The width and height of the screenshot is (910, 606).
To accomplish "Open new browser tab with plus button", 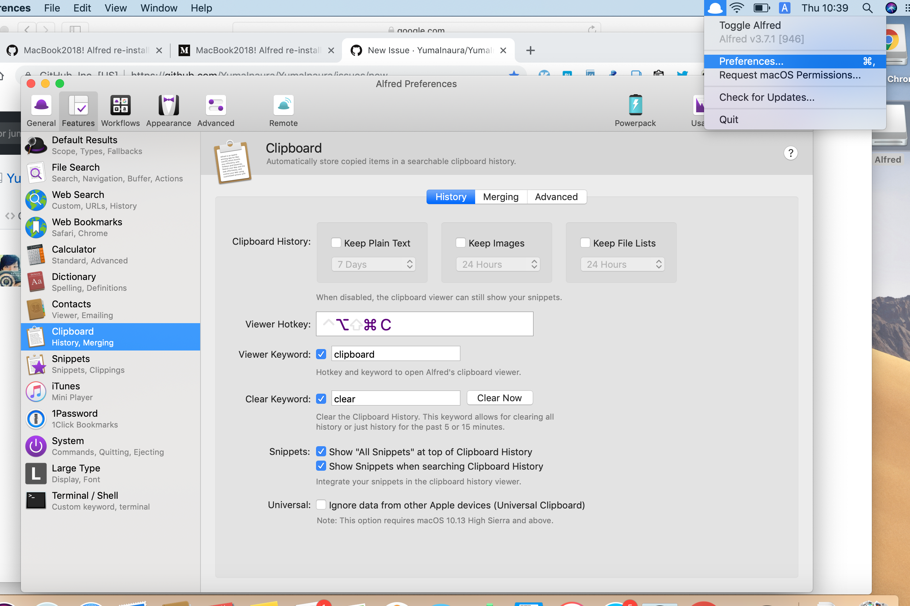I will [x=530, y=50].
